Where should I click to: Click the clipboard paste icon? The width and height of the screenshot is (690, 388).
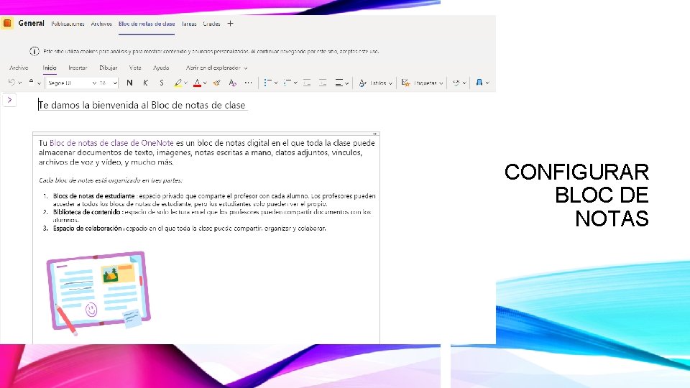point(31,82)
